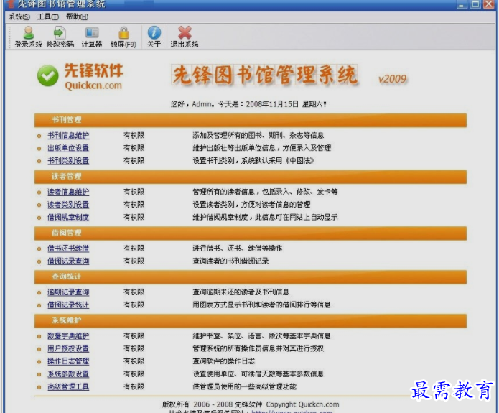This screenshot has width=499, height=413.
Task: Click description 查询软件的操作日志
Action: tap(224, 361)
